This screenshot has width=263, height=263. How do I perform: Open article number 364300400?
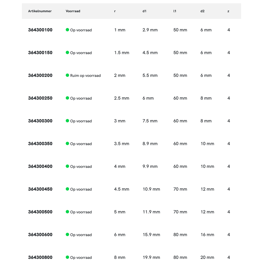(x=40, y=166)
